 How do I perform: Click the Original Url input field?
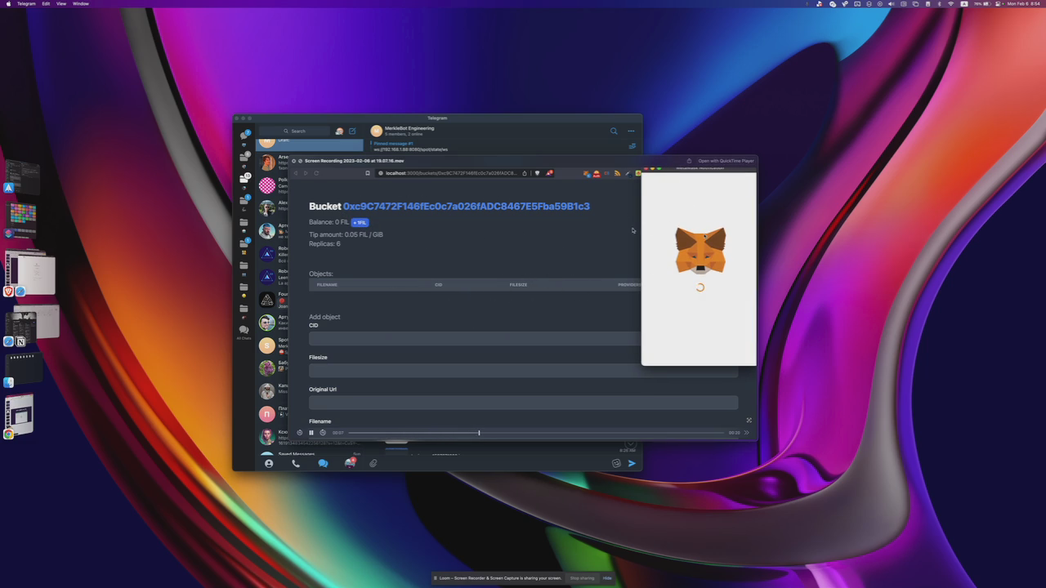[x=523, y=402]
